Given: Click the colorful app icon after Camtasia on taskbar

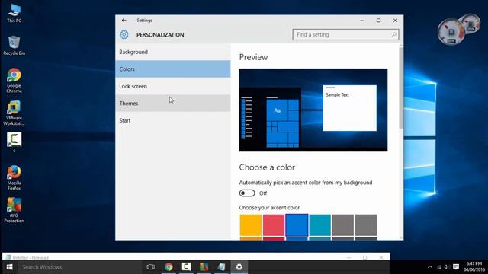Looking at the screenshot, I should tap(204, 267).
